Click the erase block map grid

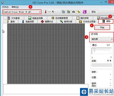tap(46, 54)
